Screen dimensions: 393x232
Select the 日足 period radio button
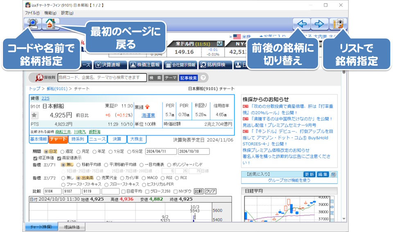pyautogui.click(x=46, y=151)
